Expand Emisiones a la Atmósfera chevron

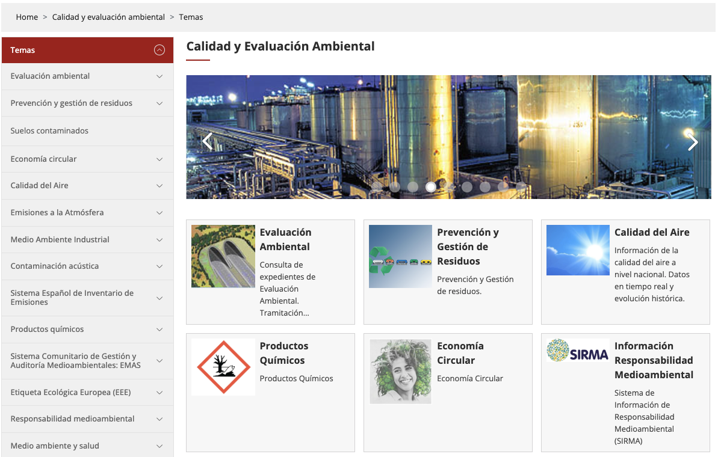pos(159,213)
